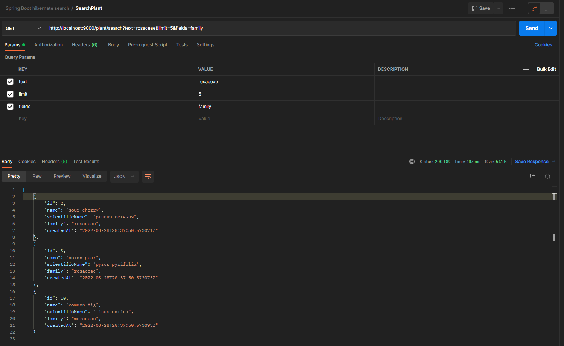The image size is (564, 346).
Task: Uncheck the limit parameter checkbox
Action: (x=10, y=94)
